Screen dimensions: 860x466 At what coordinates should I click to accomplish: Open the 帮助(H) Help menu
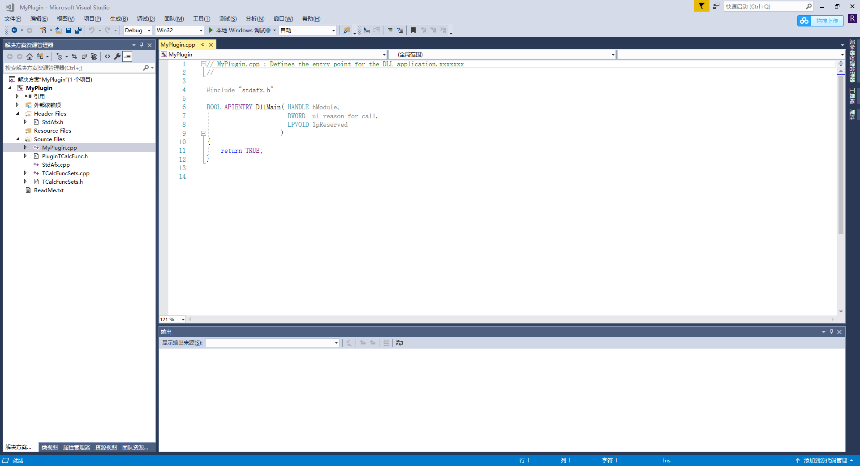(x=311, y=19)
